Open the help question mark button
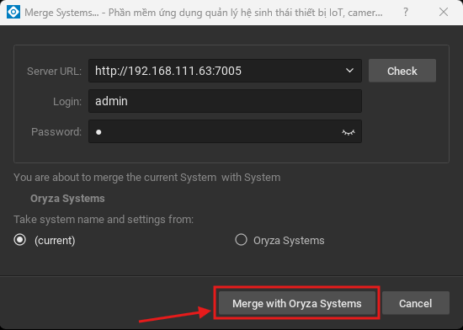 (x=406, y=12)
